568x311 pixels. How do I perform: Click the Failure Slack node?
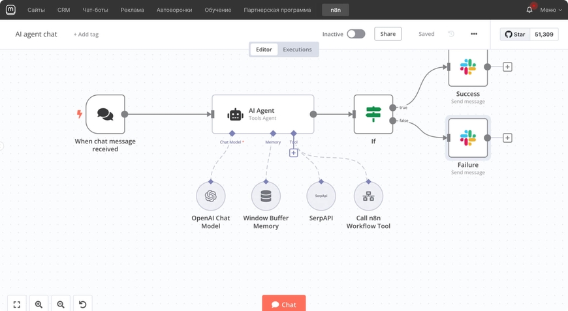point(468,138)
